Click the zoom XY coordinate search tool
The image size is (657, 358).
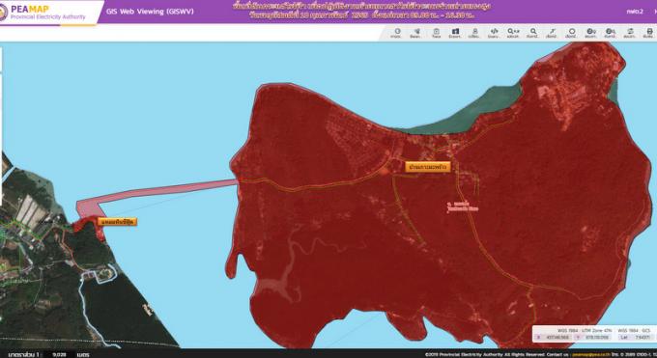pyautogui.click(x=513, y=33)
